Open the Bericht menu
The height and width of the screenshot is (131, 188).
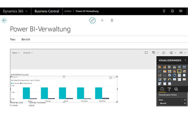26,40
